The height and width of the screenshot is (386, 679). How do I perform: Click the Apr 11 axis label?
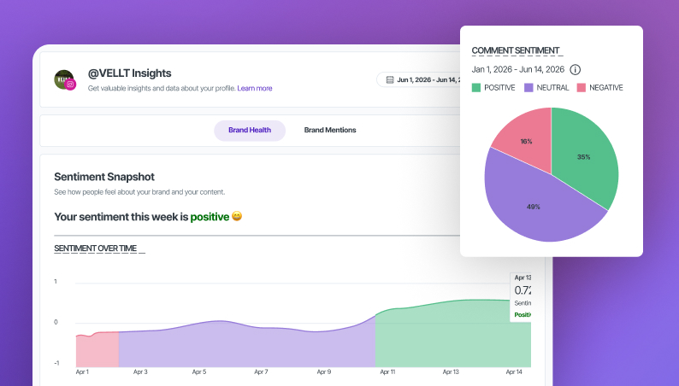387,371
